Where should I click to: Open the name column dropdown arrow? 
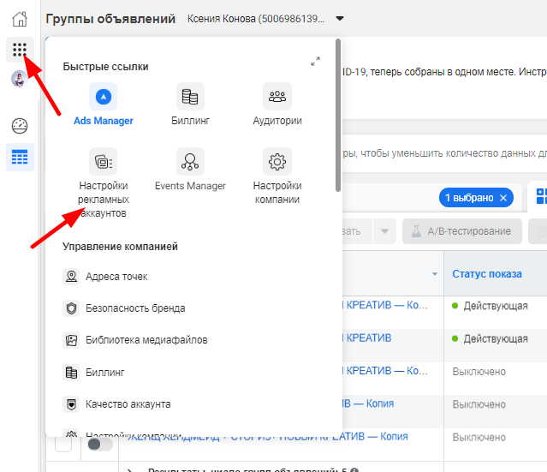click(435, 274)
